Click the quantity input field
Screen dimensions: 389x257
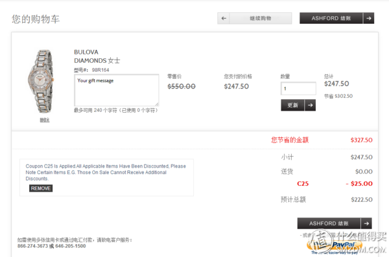pos(298,89)
